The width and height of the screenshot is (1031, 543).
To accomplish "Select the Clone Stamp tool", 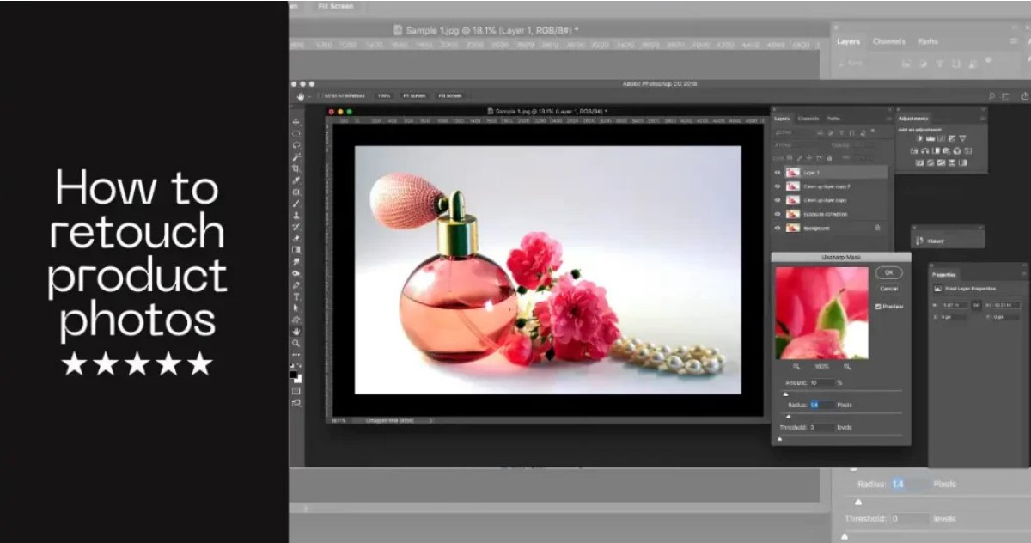I will click(296, 215).
